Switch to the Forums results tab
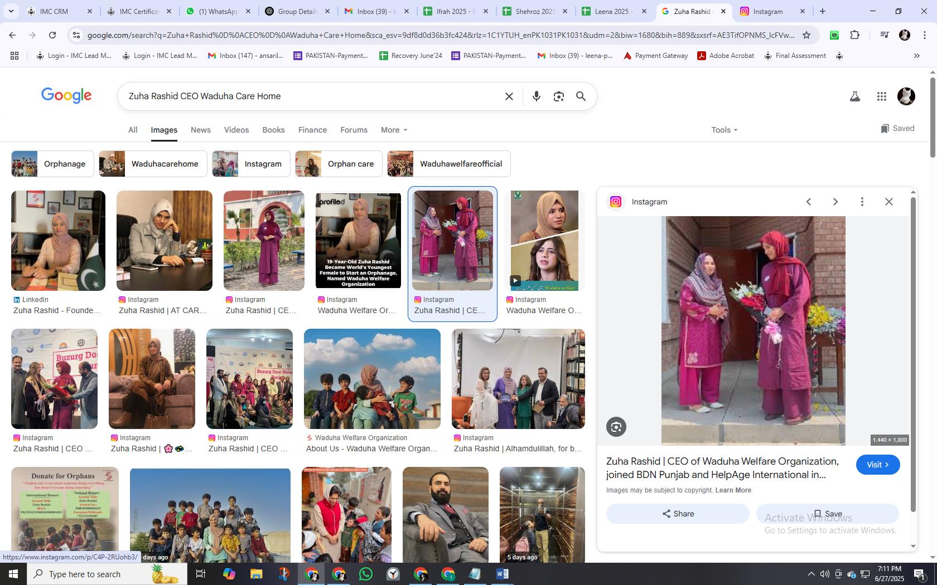This screenshot has height=585, width=937. (x=354, y=130)
